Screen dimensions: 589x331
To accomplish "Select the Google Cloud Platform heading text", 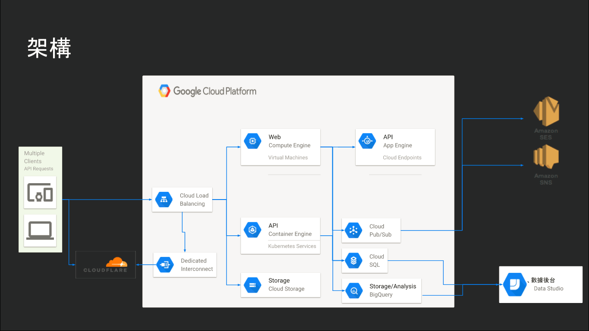I will 215,91.
